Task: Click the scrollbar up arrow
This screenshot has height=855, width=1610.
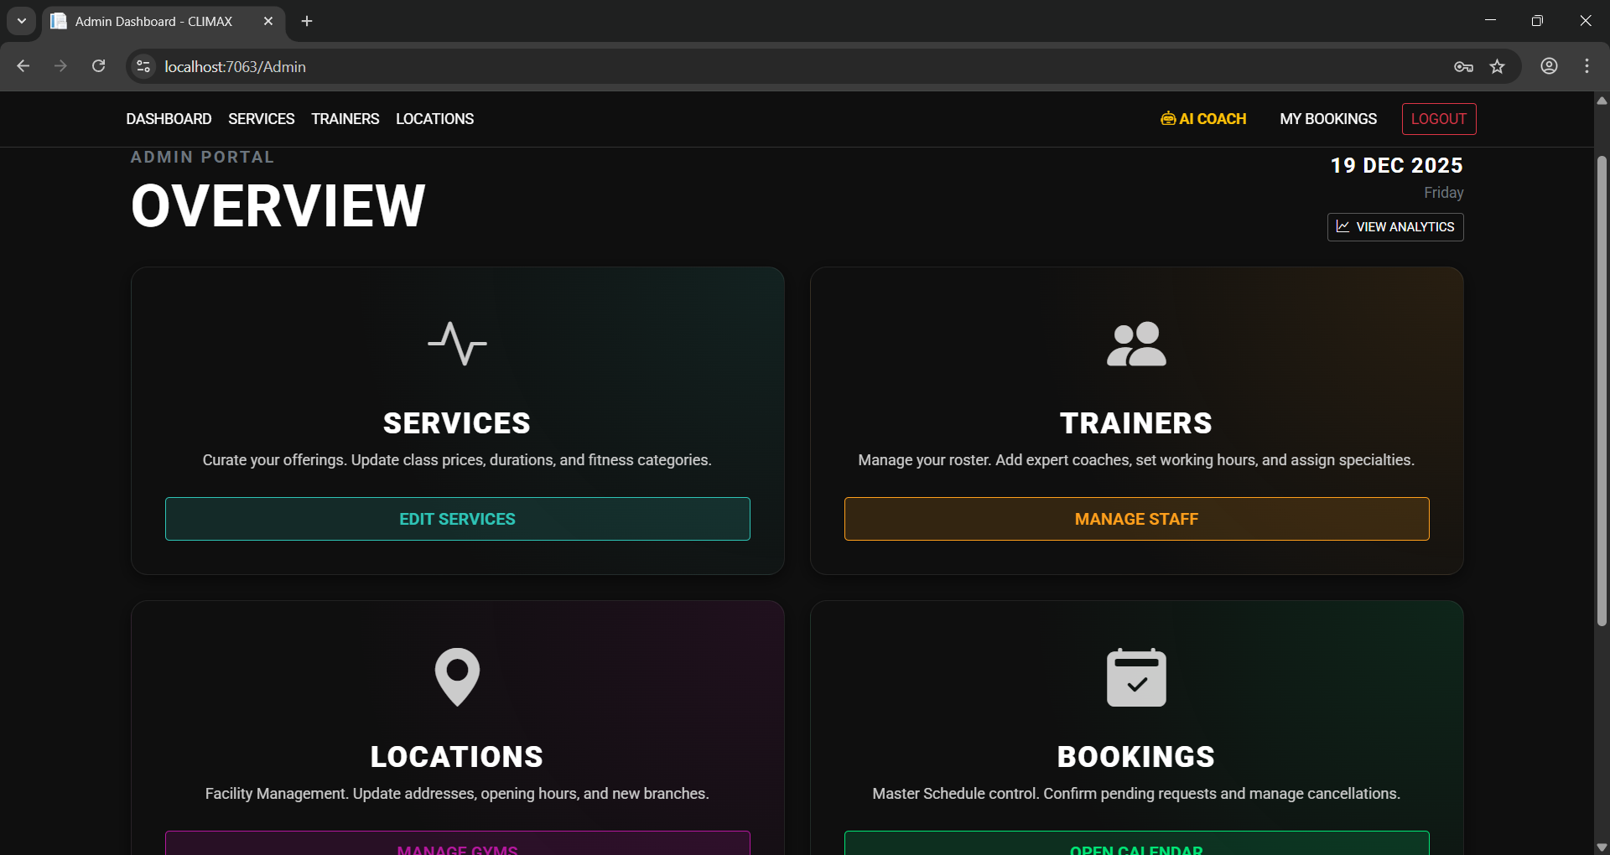Action: point(1602,101)
